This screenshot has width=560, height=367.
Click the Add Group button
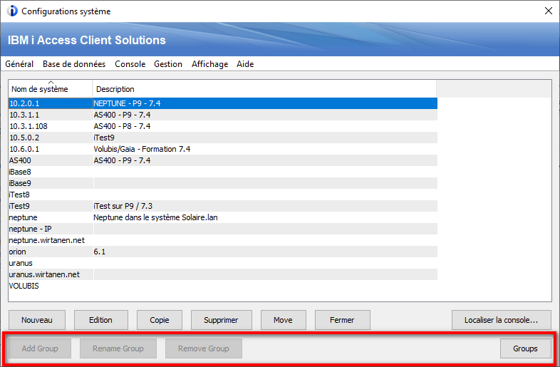(40, 348)
